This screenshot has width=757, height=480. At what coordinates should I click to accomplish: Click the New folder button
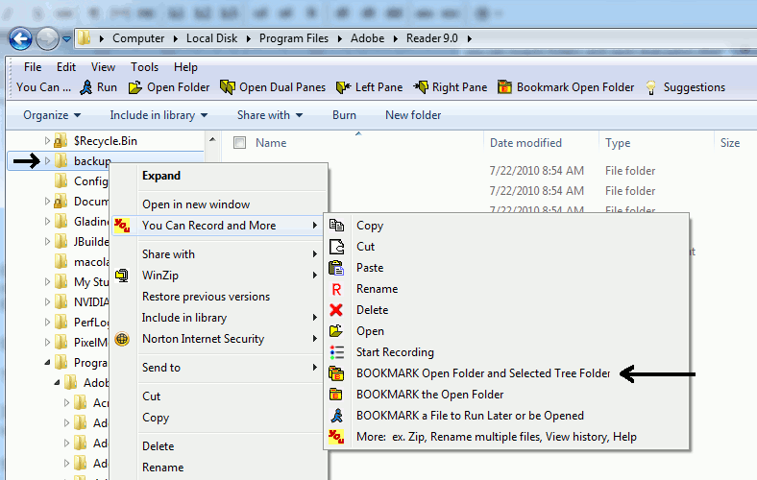tap(413, 115)
